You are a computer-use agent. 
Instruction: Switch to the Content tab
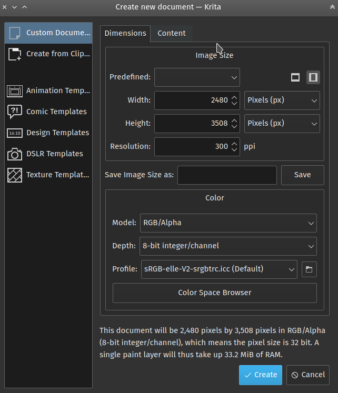tap(172, 33)
